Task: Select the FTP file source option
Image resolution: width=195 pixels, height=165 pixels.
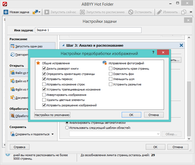Action: pyautogui.click(x=19, y=81)
